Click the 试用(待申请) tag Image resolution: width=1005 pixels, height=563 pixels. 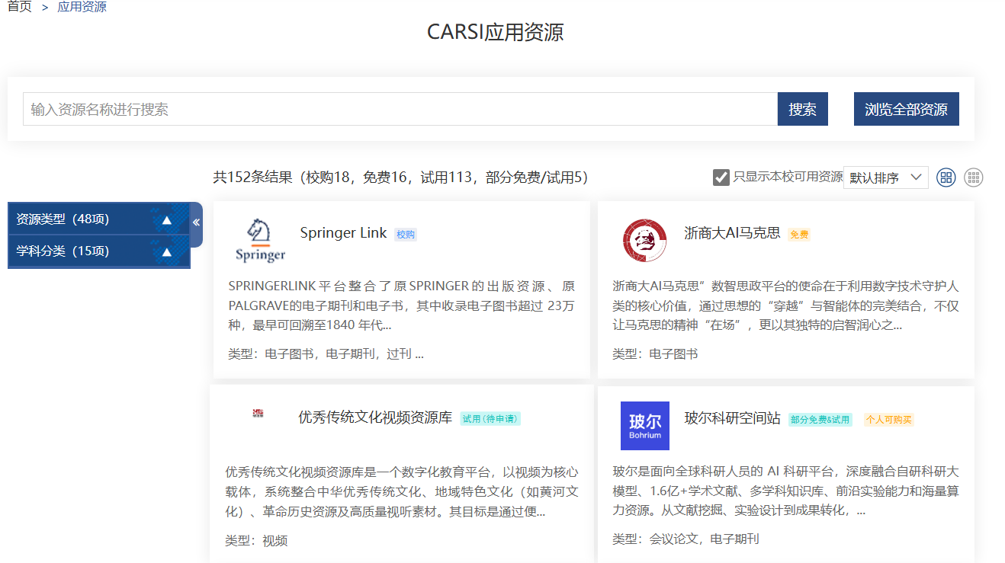tap(490, 419)
